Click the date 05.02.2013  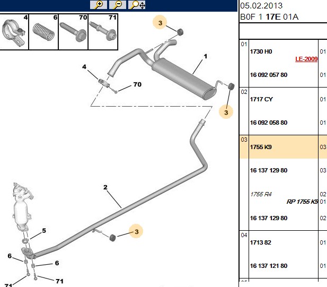[x=261, y=6]
